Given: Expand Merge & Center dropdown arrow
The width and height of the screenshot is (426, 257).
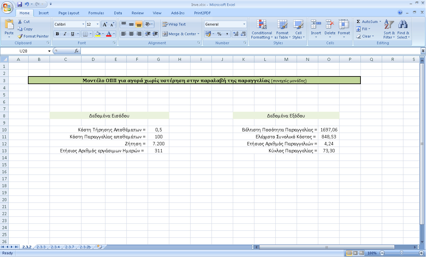Looking at the screenshot, I should pos(198,34).
